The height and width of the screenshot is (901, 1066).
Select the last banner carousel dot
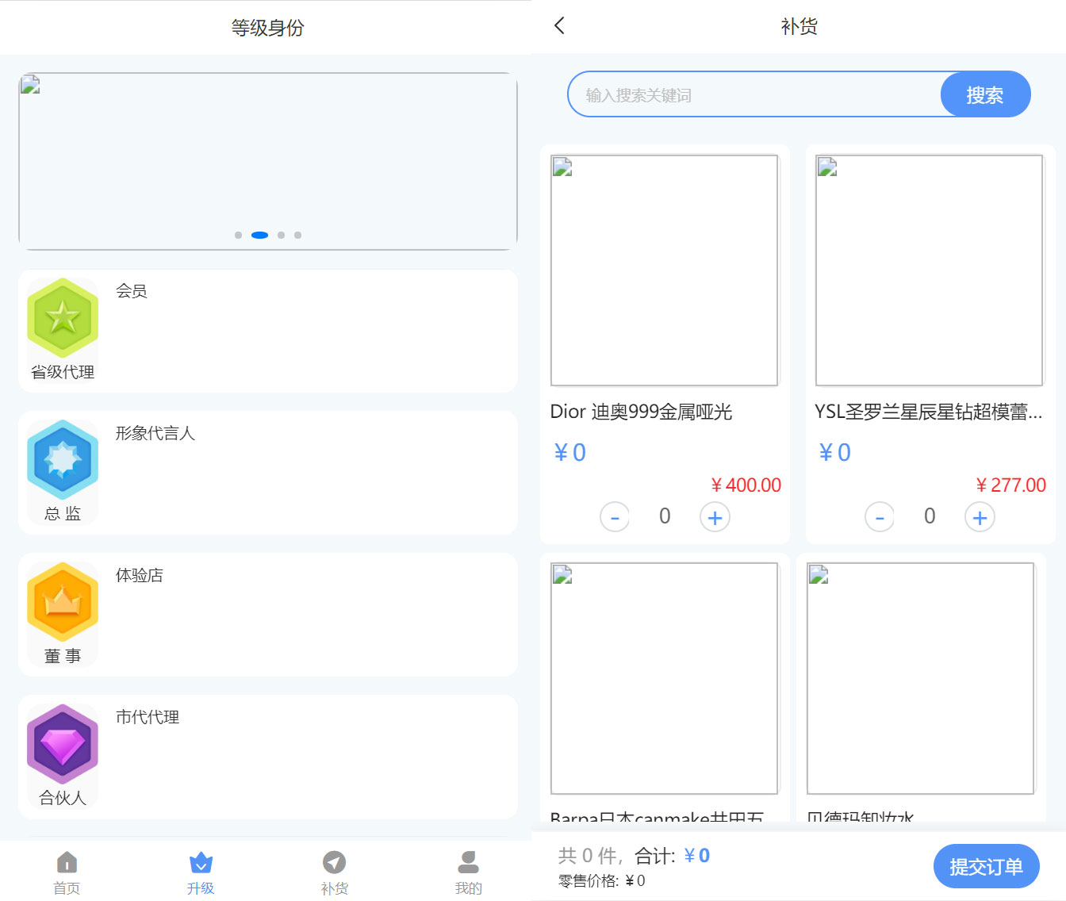pyautogui.click(x=298, y=236)
